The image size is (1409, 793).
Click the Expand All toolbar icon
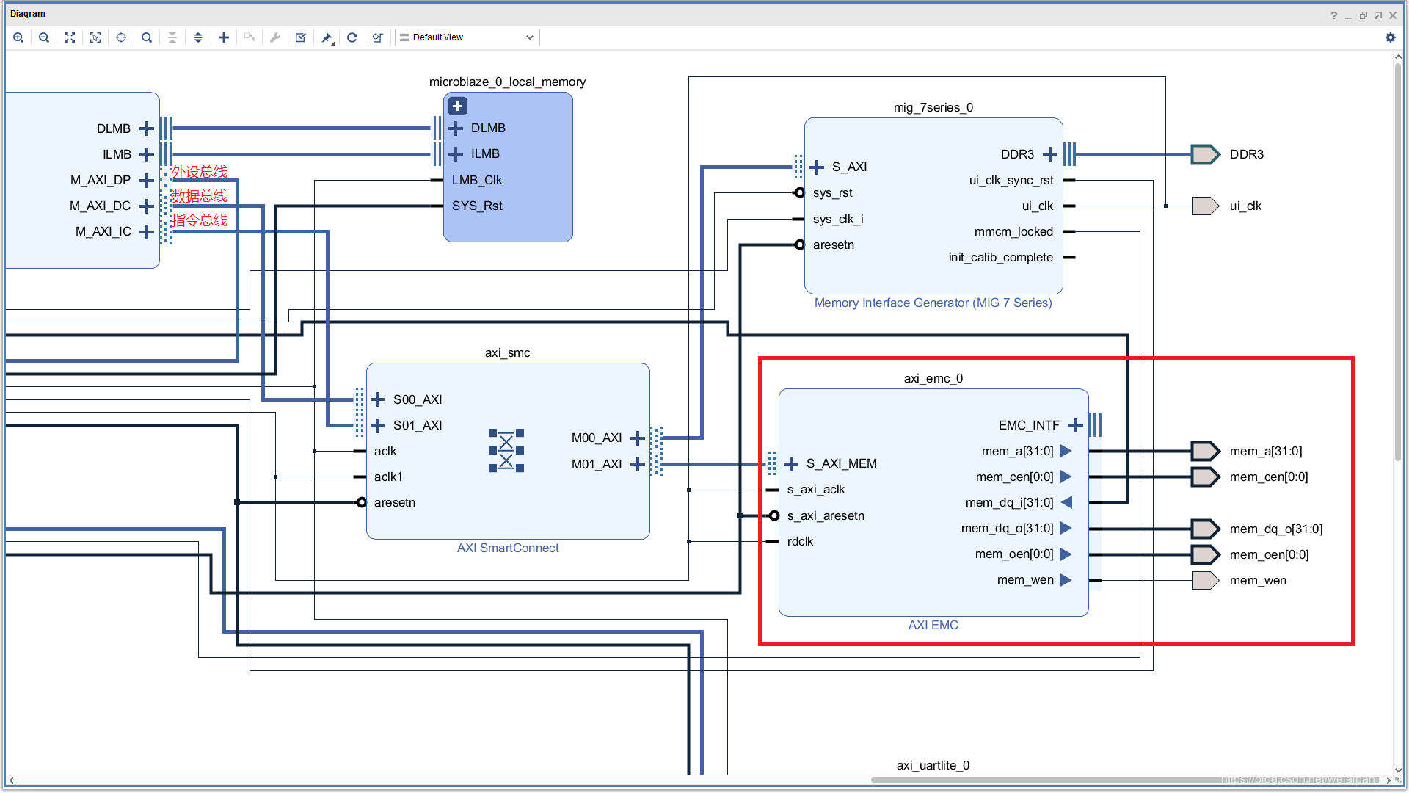point(198,37)
